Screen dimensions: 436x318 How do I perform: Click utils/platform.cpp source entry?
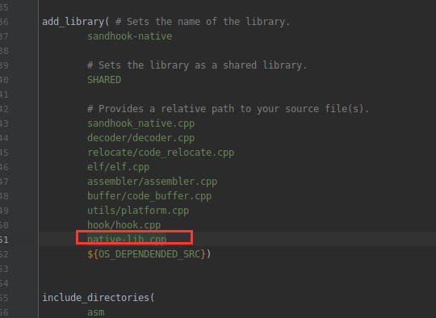pos(138,211)
